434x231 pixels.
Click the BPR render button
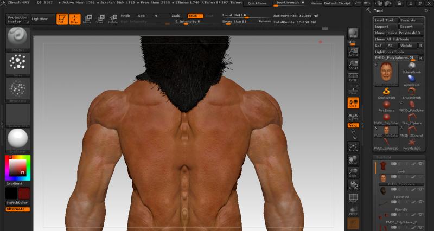353,33
